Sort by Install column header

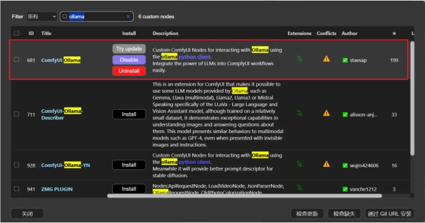(129, 33)
